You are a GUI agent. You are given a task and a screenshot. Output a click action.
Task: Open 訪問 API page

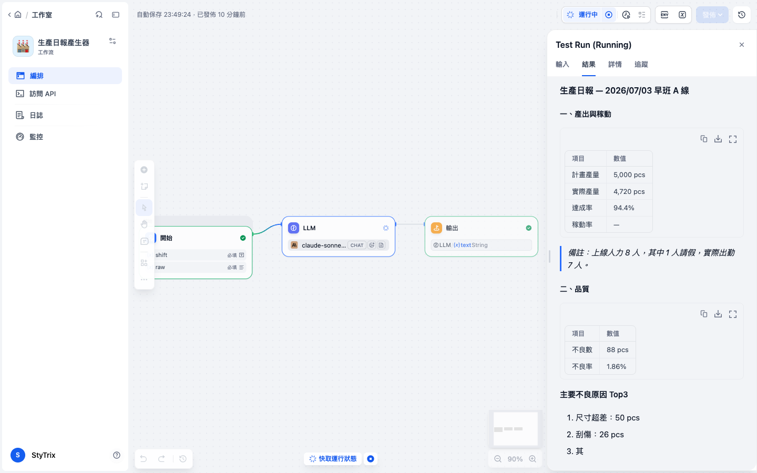coord(65,94)
